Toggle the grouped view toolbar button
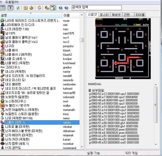Image resolution: width=162 pixels, height=156 pixels. 11,8
